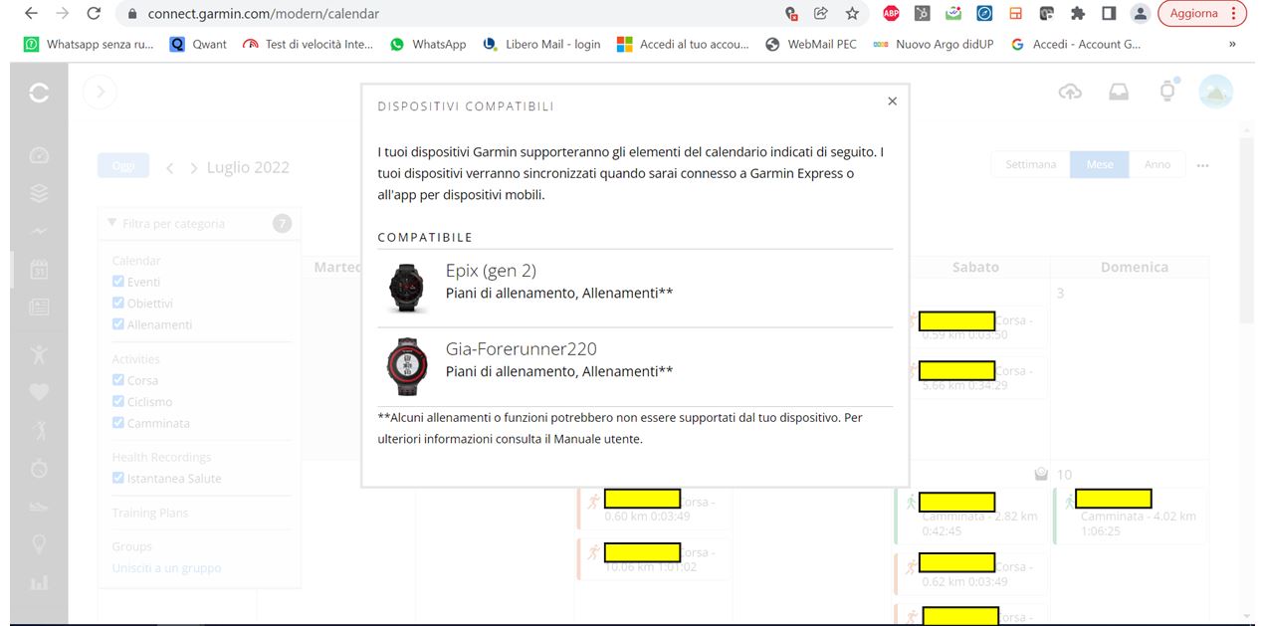
Task: Open the heart health icon in sidebar
Action: pos(39,392)
